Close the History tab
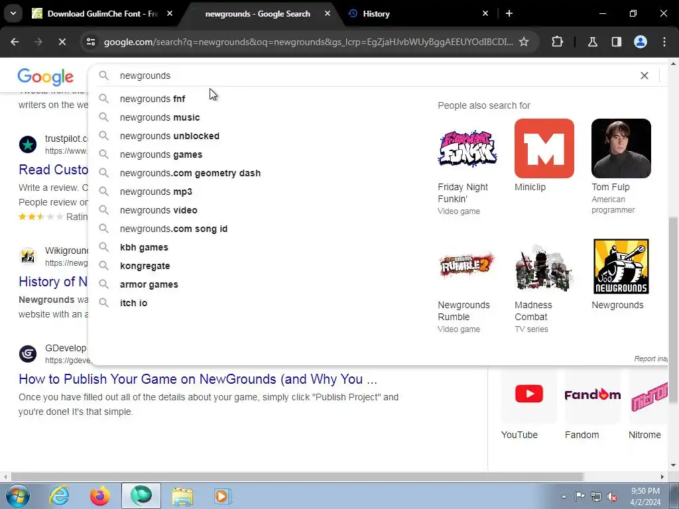 pyautogui.click(x=485, y=13)
